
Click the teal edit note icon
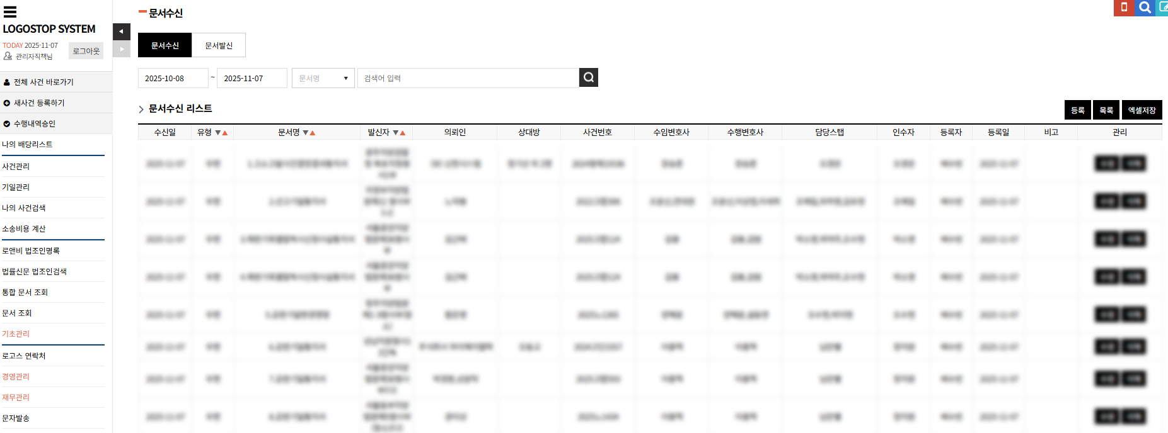(x=1162, y=8)
